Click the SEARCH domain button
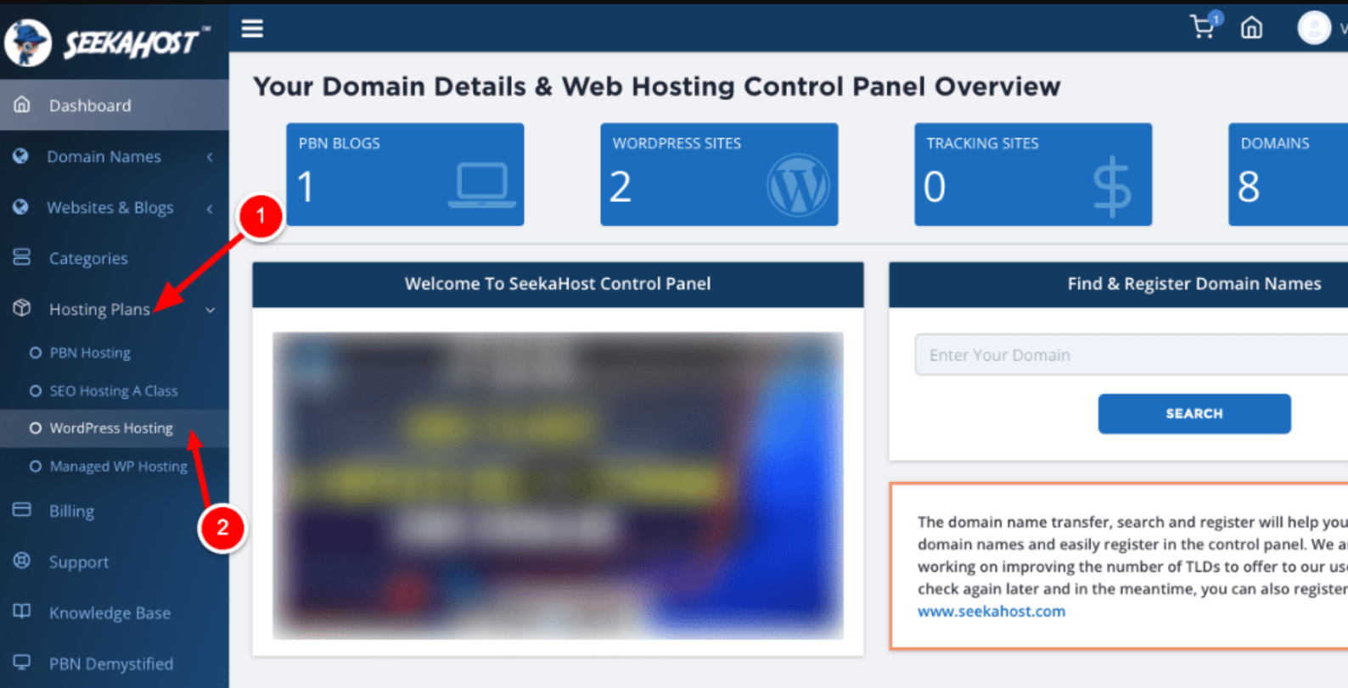The width and height of the screenshot is (1348, 688). (1194, 413)
